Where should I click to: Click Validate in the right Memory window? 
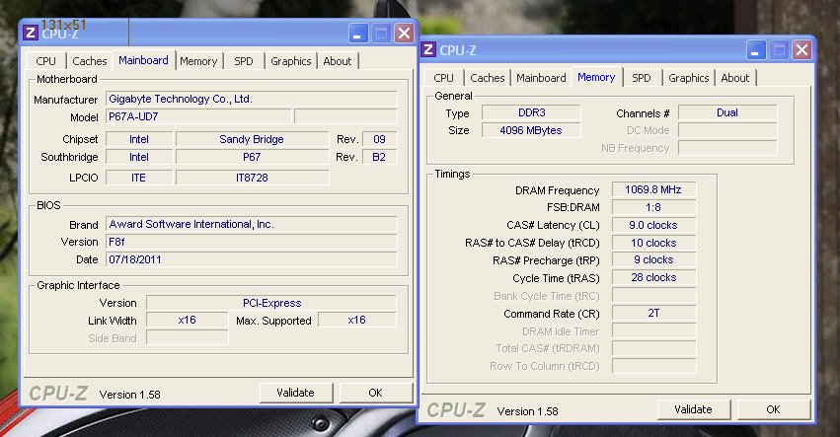(x=692, y=409)
